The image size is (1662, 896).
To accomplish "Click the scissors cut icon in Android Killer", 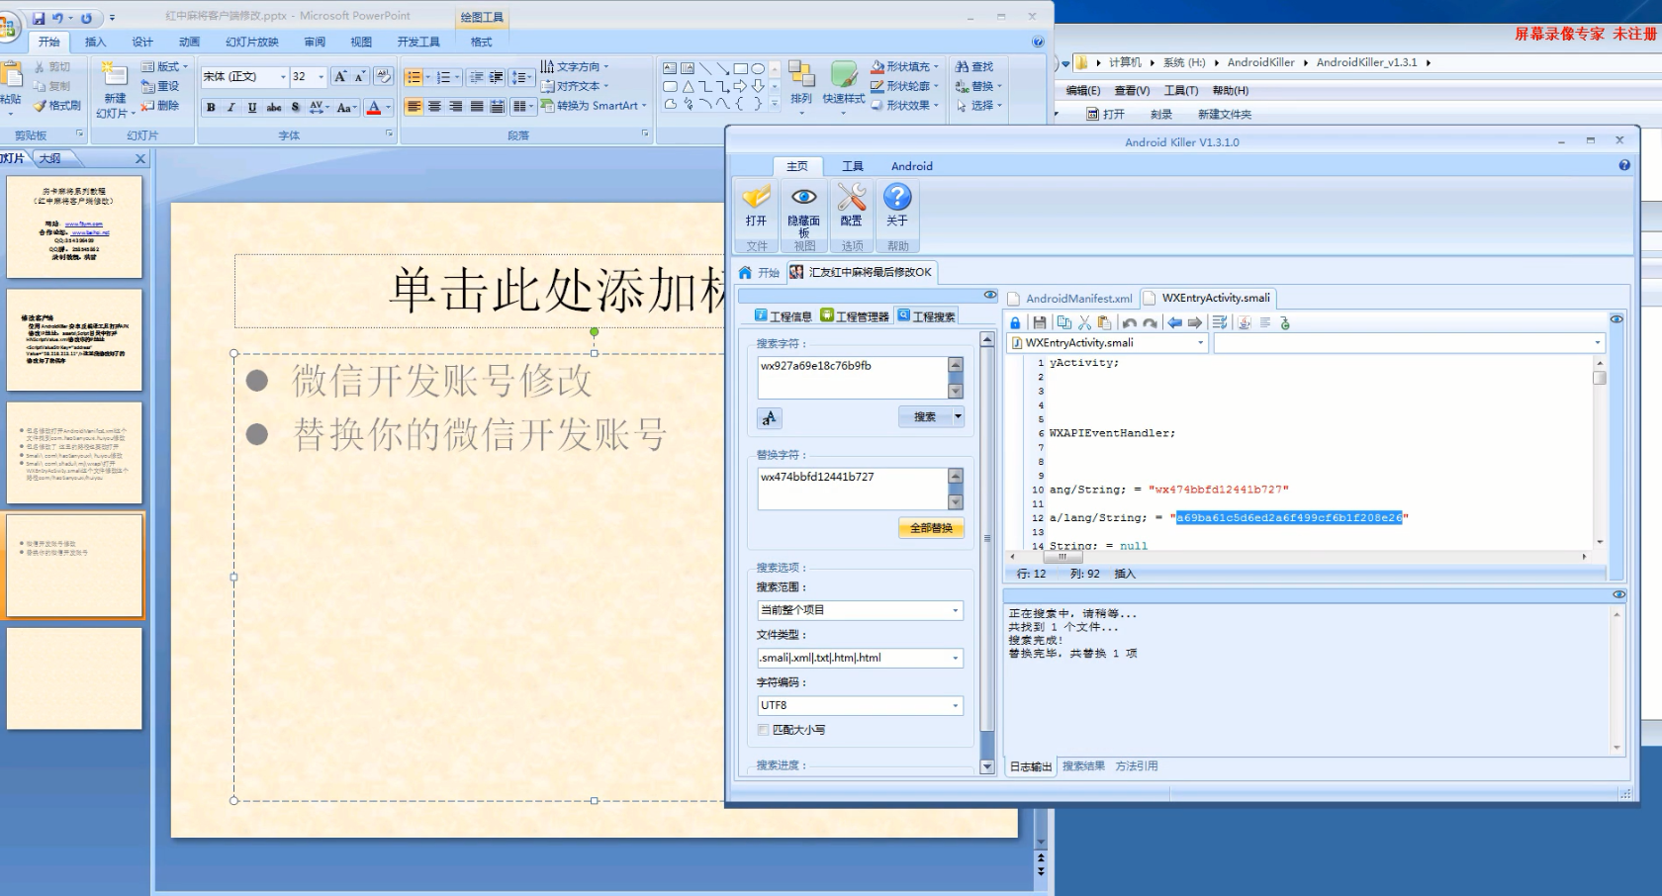I will (x=1084, y=322).
